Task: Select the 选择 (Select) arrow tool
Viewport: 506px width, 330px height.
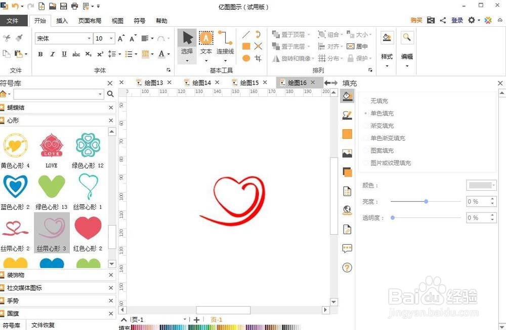Action: click(x=187, y=43)
